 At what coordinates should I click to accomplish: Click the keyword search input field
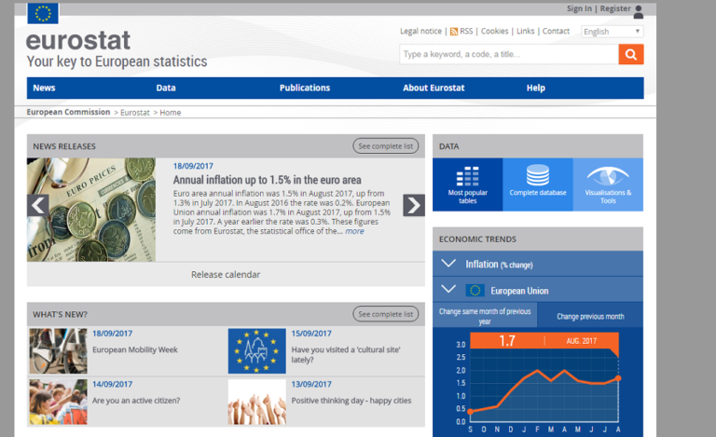coord(509,54)
